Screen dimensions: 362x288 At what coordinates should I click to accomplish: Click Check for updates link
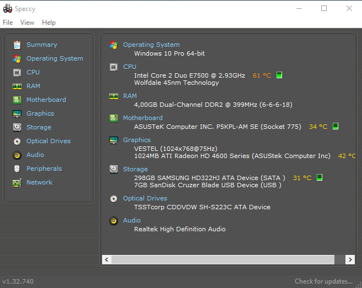coord(323,281)
